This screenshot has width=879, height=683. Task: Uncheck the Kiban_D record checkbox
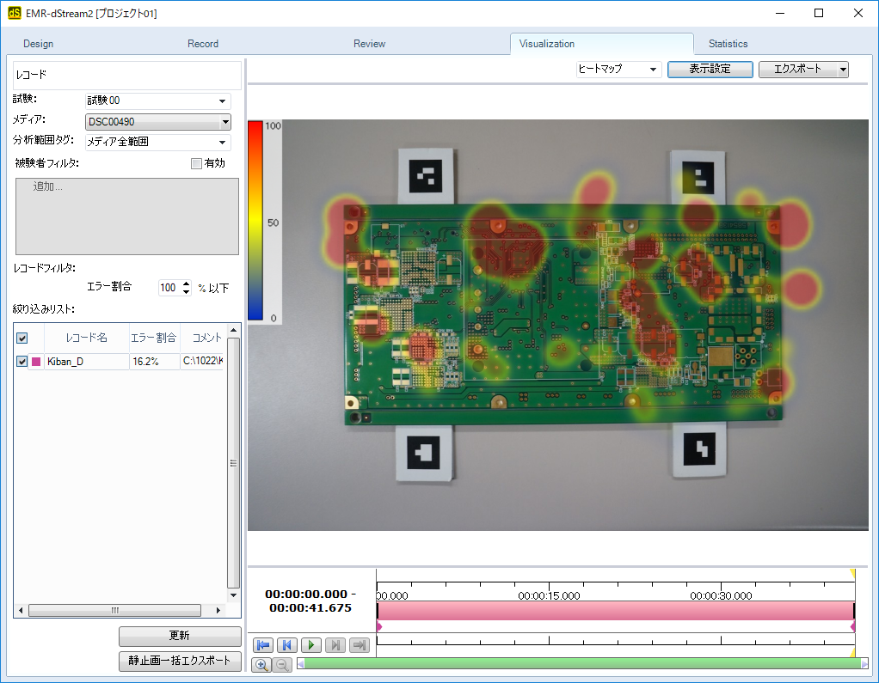pos(22,362)
